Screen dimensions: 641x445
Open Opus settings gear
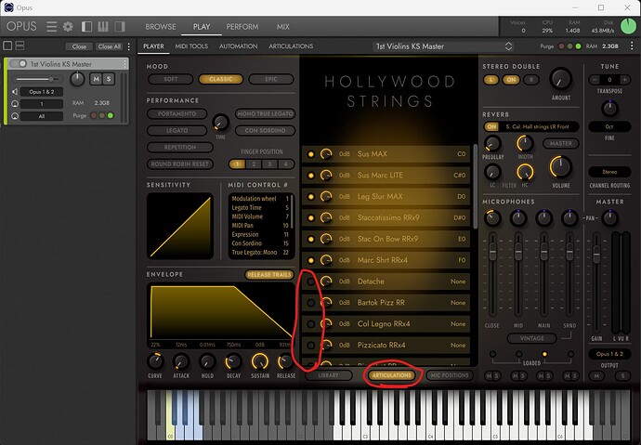(x=68, y=27)
